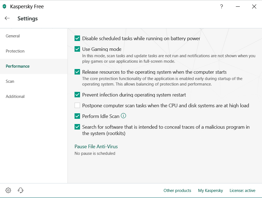This screenshot has height=198, width=262.
Task: Click the settings gear icon
Action: click(x=8, y=190)
